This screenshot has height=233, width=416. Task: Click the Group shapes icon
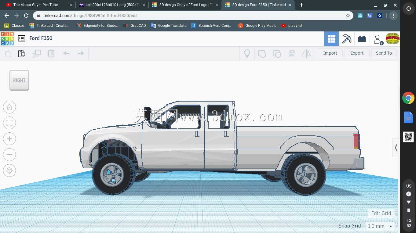click(x=262, y=54)
